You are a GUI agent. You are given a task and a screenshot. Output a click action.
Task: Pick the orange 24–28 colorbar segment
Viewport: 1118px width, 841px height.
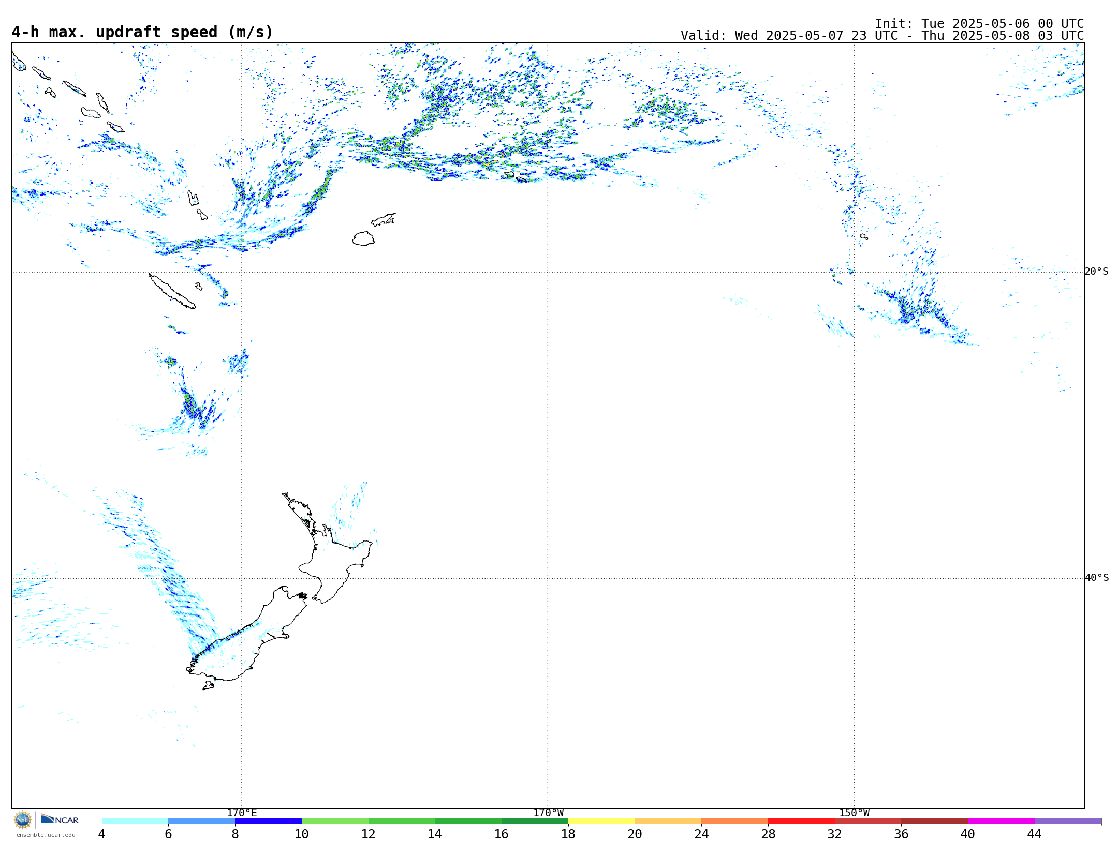[x=734, y=821]
